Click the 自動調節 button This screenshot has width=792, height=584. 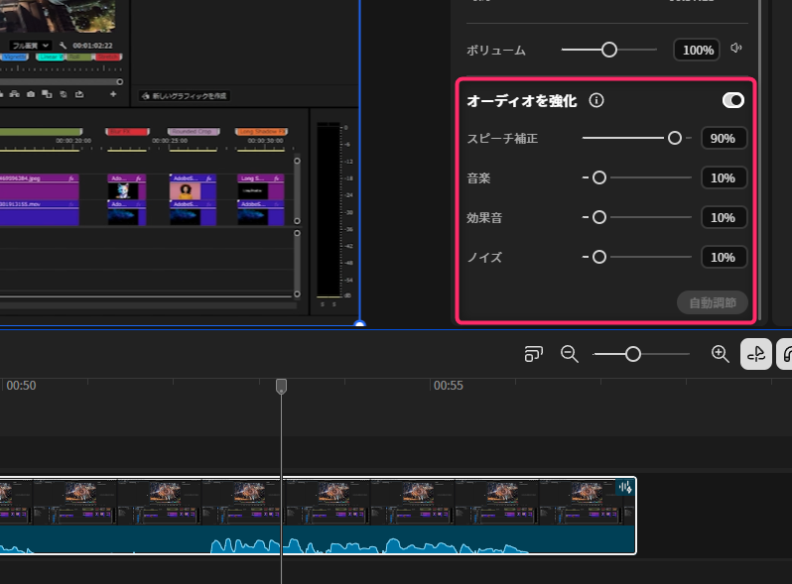pos(712,302)
